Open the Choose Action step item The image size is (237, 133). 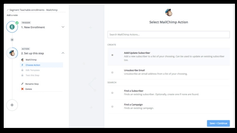point(41,65)
